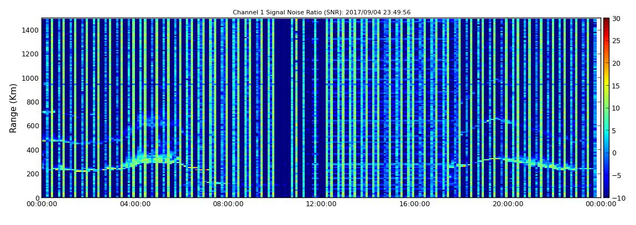Click the plot title with timestamp 2017/09/04 23:49:56
Viewport: 636px width, 225px height.
pyautogui.click(x=321, y=13)
